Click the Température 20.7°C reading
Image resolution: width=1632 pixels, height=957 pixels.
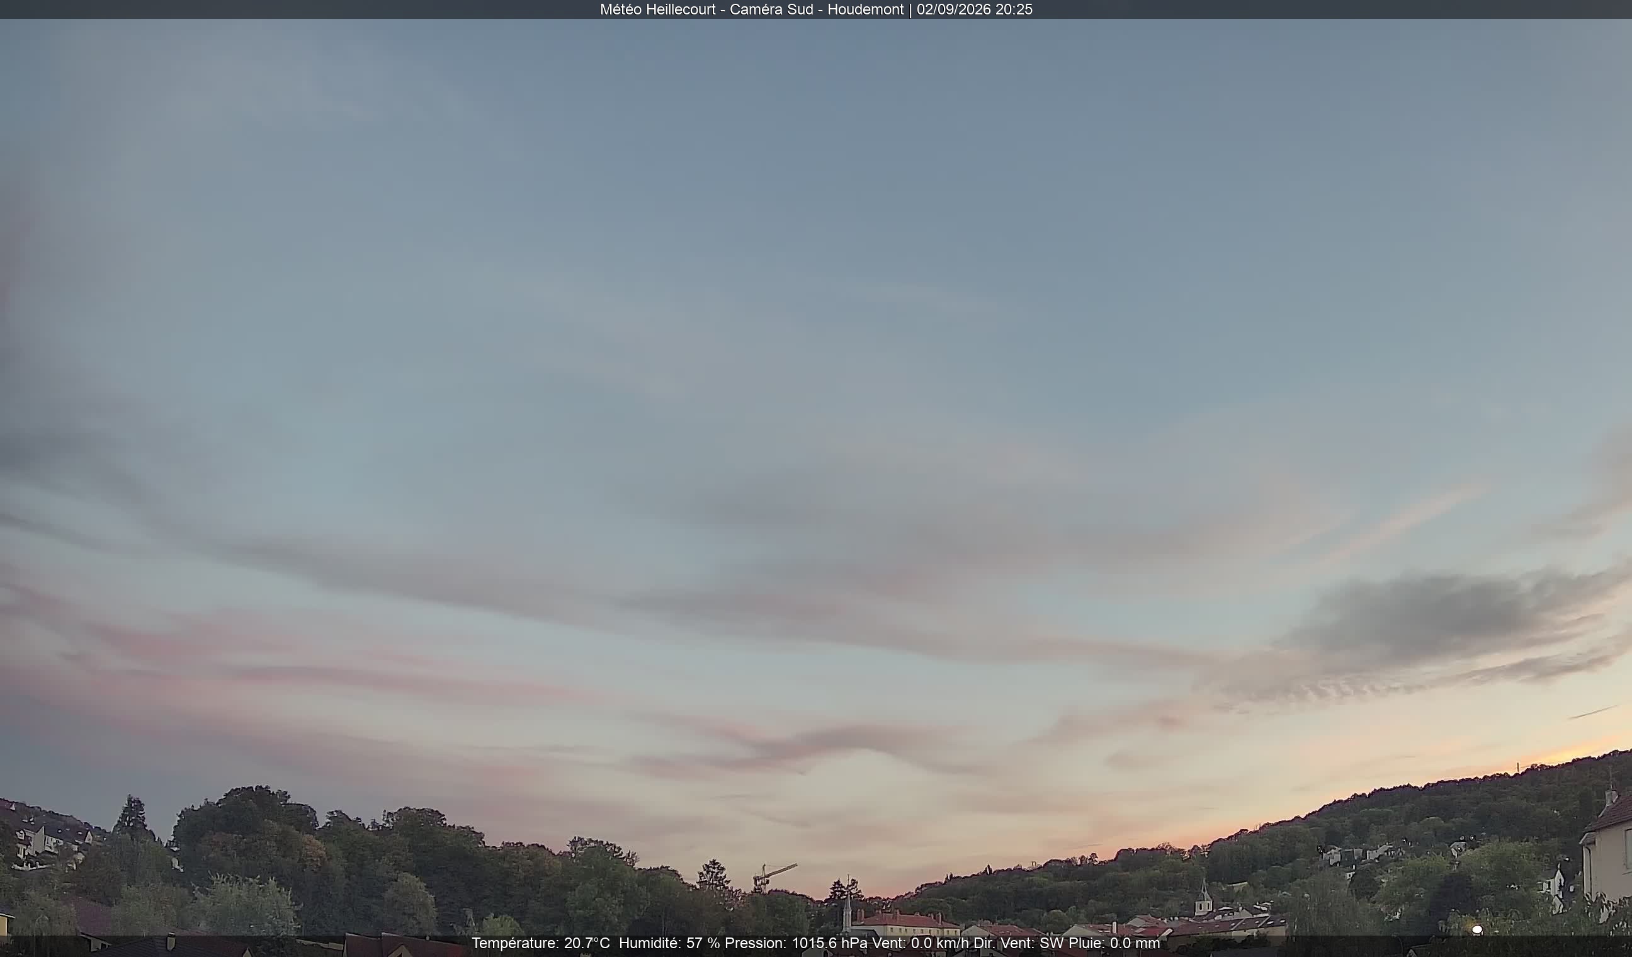[x=540, y=943]
